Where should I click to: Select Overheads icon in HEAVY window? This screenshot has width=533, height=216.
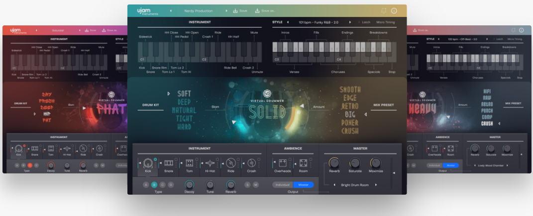pyautogui.click(x=434, y=148)
